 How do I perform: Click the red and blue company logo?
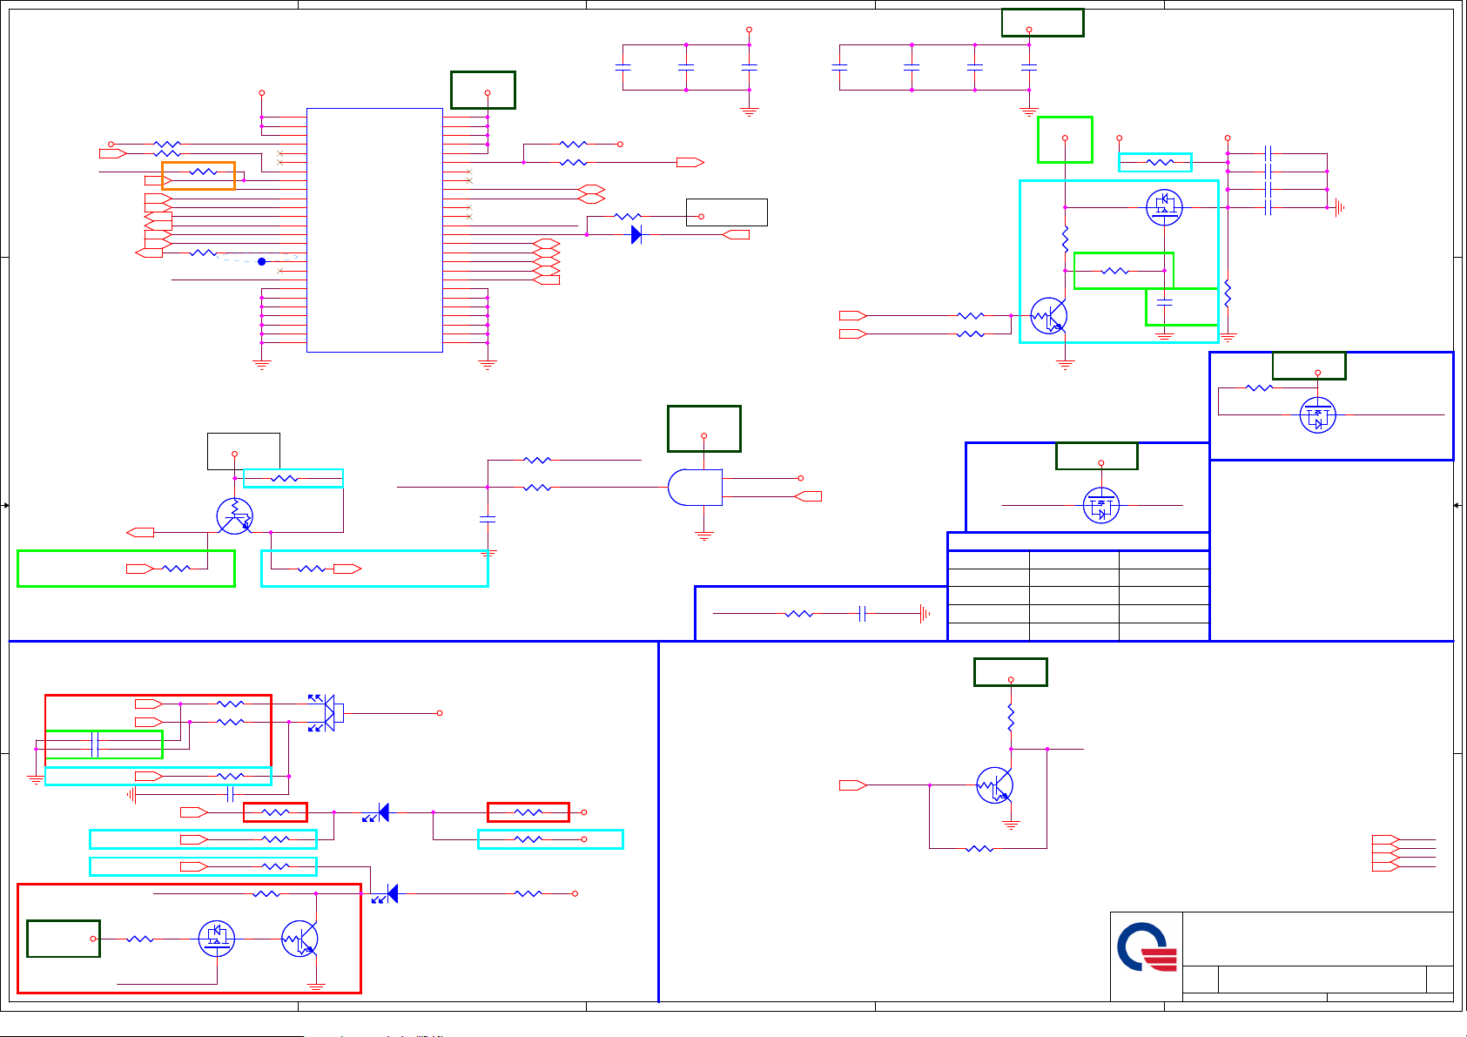click(x=1147, y=947)
